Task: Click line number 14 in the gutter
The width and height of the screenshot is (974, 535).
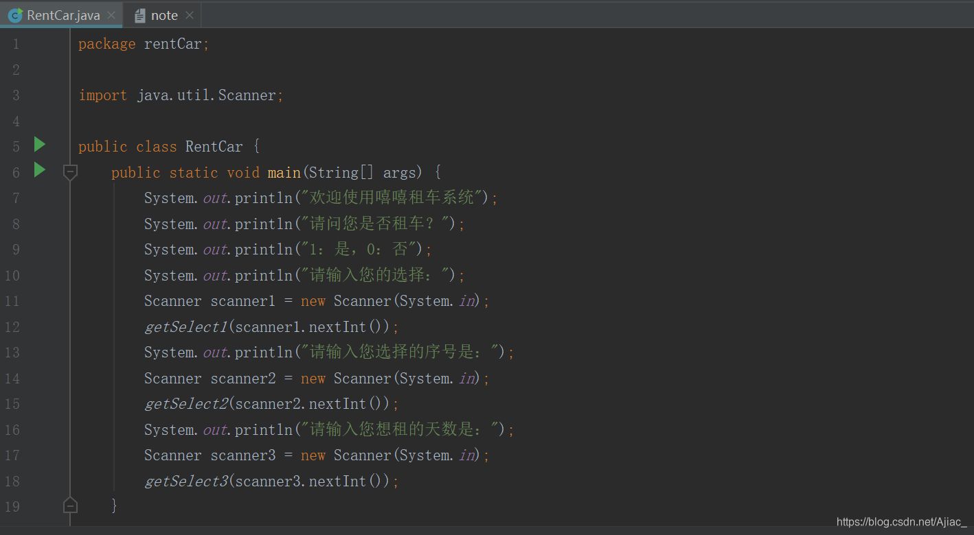Action: pos(12,379)
